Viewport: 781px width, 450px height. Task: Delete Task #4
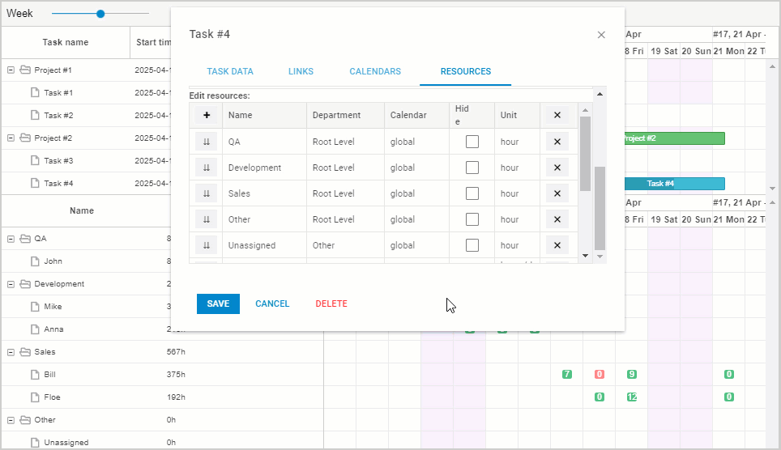pos(331,304)
